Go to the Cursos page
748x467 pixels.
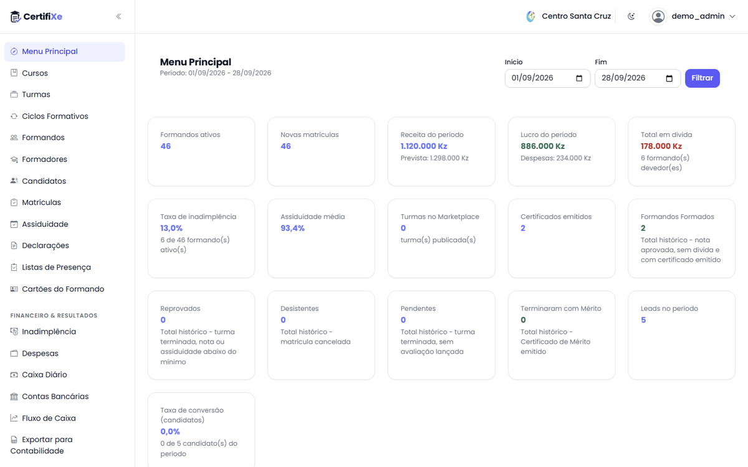65,73
